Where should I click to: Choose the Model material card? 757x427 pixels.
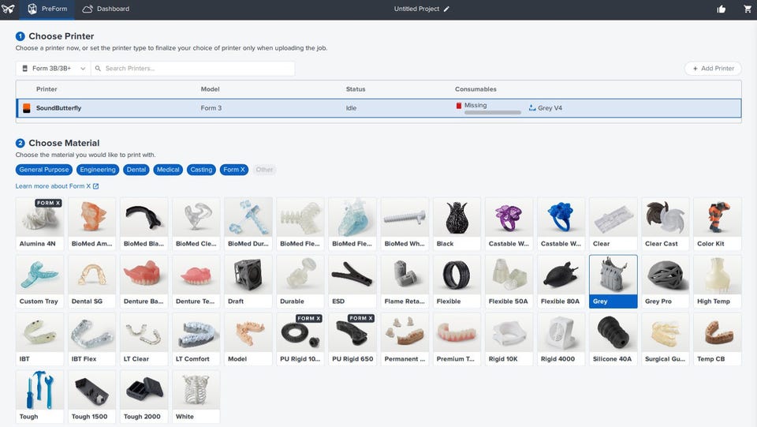point(248,339)
